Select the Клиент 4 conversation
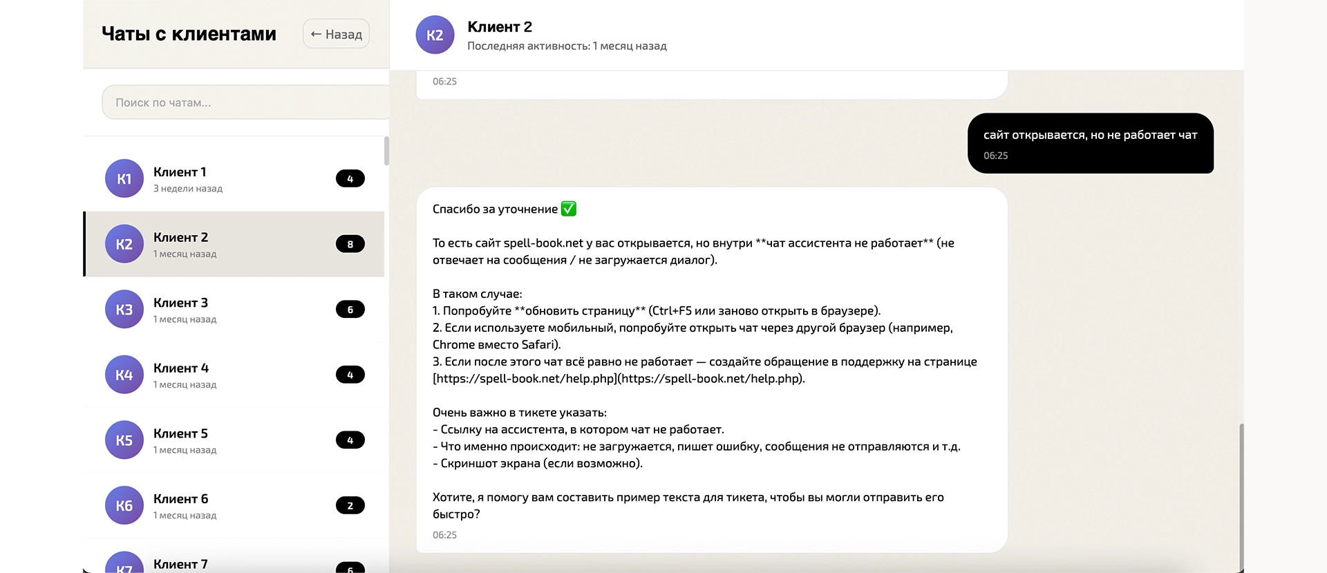Screen dimensions: 1327x573 (x=234, y=375)
